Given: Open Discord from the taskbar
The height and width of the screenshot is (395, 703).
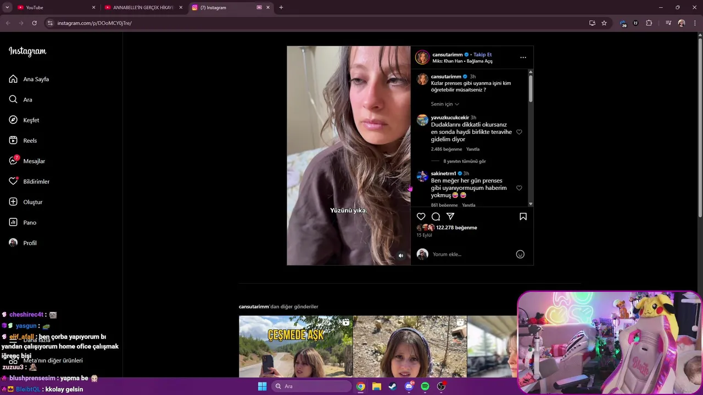Looking at the screenshot, I should (x=409, y=386).
